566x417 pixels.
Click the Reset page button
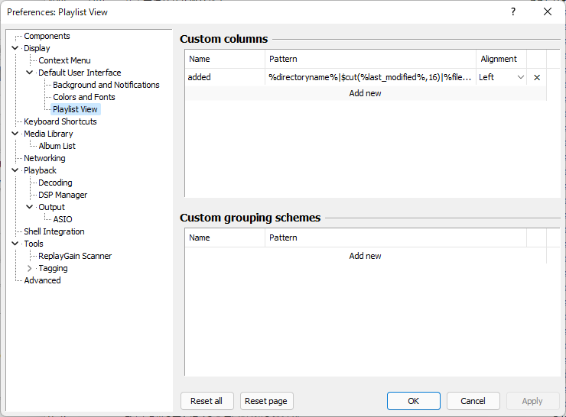pyautogui.click(x=266, y=401)
